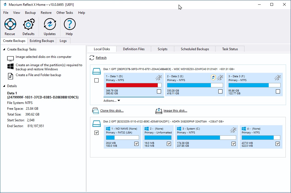Check the Disk 1 whole-disk checkbox
The height and width of the screenshot is (193, 291).
pyautogui.click(x=97, y=80)
